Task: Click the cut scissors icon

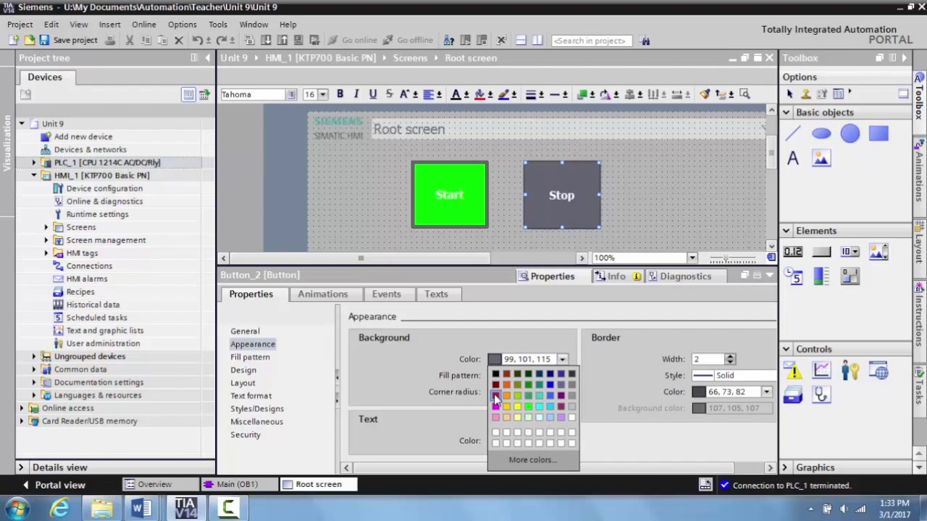Action: point(130,41)
